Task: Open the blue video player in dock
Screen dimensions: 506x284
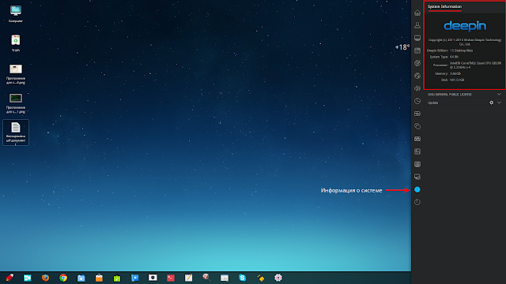Action: tap(135, 278)
